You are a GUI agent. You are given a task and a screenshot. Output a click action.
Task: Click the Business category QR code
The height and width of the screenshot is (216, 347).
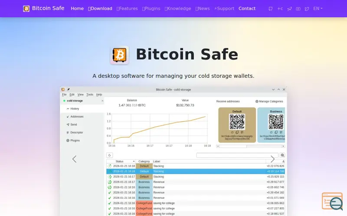click(x=276, y=122)
